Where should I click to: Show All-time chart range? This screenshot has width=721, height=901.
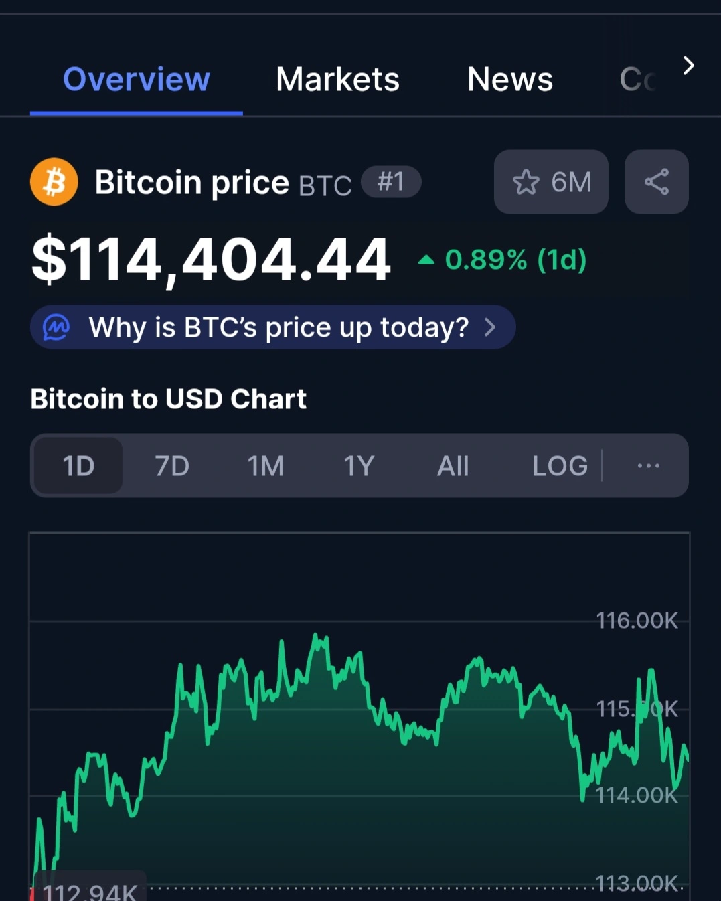tap(453, 466)
